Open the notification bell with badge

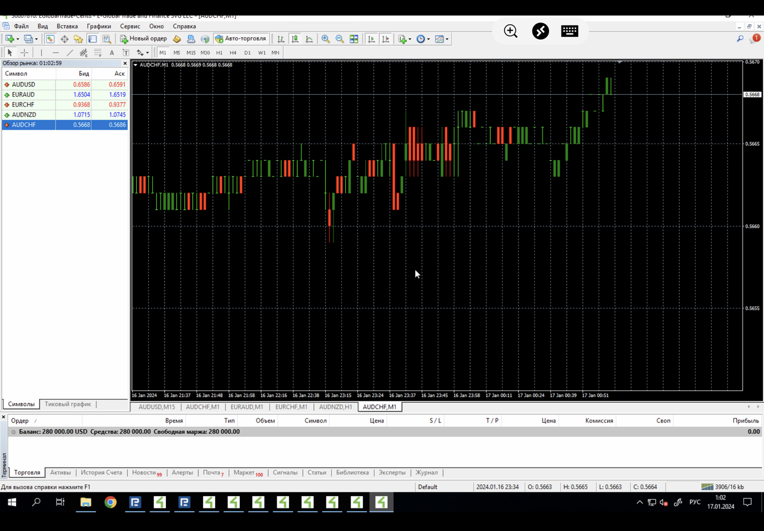[x=755, y=39]
